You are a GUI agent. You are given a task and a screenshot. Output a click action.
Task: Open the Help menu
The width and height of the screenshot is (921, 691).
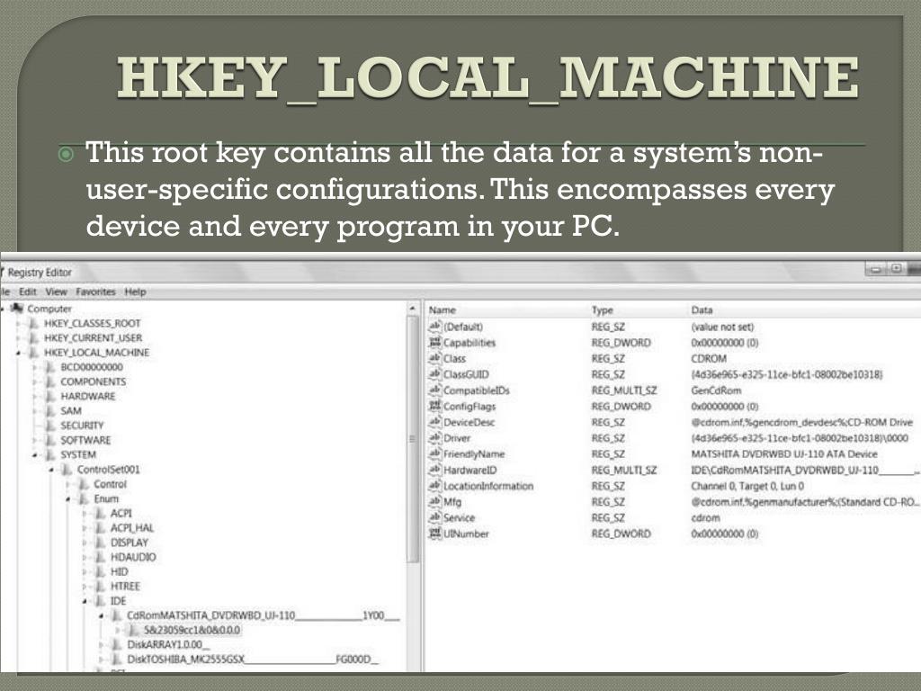[135, 292]
